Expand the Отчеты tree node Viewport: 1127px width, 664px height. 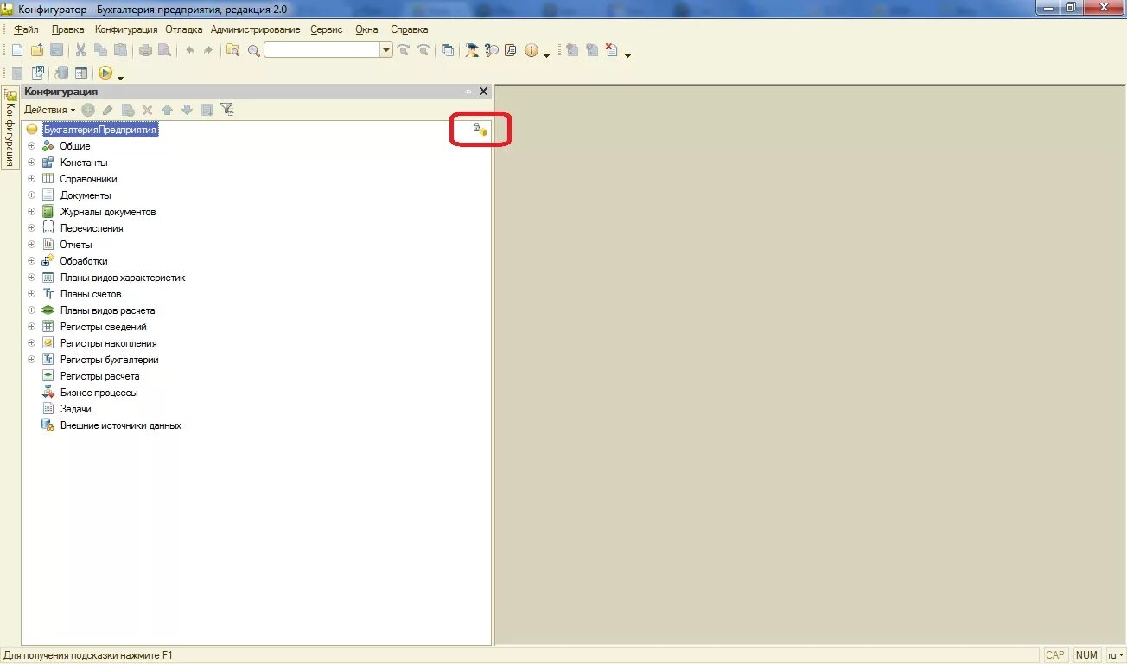click(x=32, y=245)
